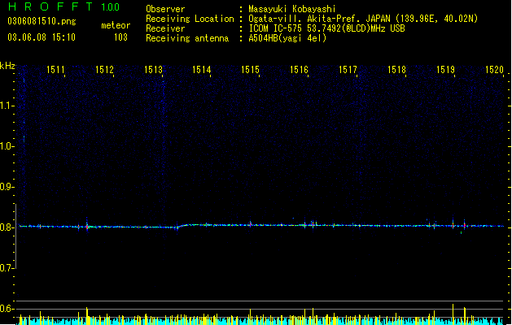This screenshot has width=512, height=325.
Task: Click the 1512 time axis marker
Action: (x=104, y=70)
